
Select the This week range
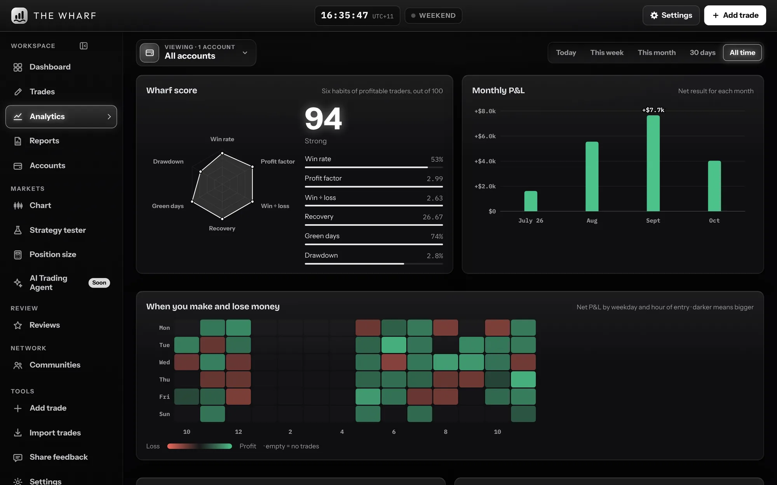point(607,53)
